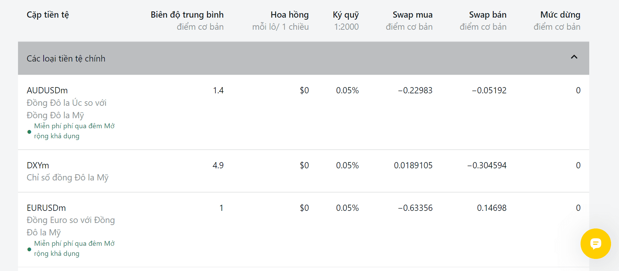Viewport: 619px width, 271px height.
Task: Select the DXYm instrument row
Action: (38, 166)
